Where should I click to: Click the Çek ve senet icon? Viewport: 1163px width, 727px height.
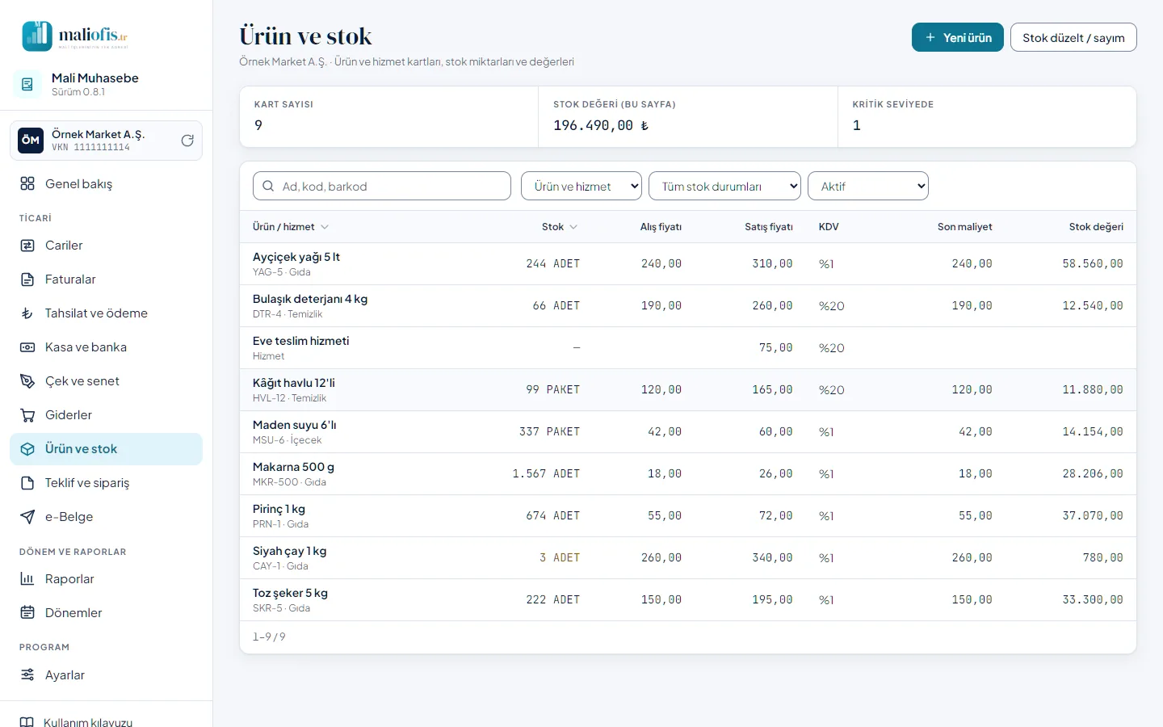(x=27, y=381)
